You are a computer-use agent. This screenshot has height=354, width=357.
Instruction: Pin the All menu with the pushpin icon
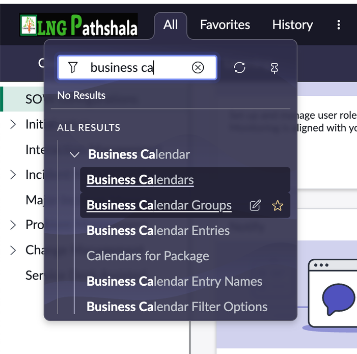(274, 68)
